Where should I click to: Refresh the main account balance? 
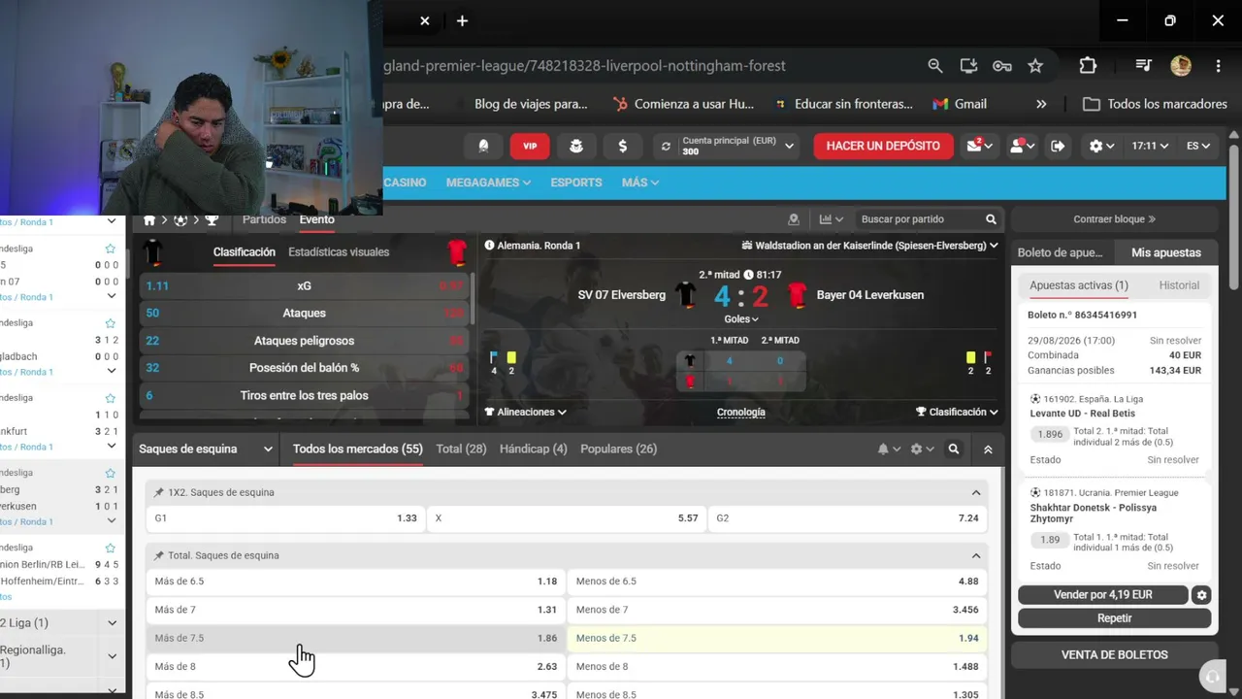point(666,147)
